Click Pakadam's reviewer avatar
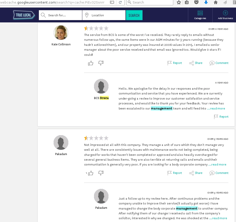Image resolution: width=236 pixels, height=222 pixels. 61,142
